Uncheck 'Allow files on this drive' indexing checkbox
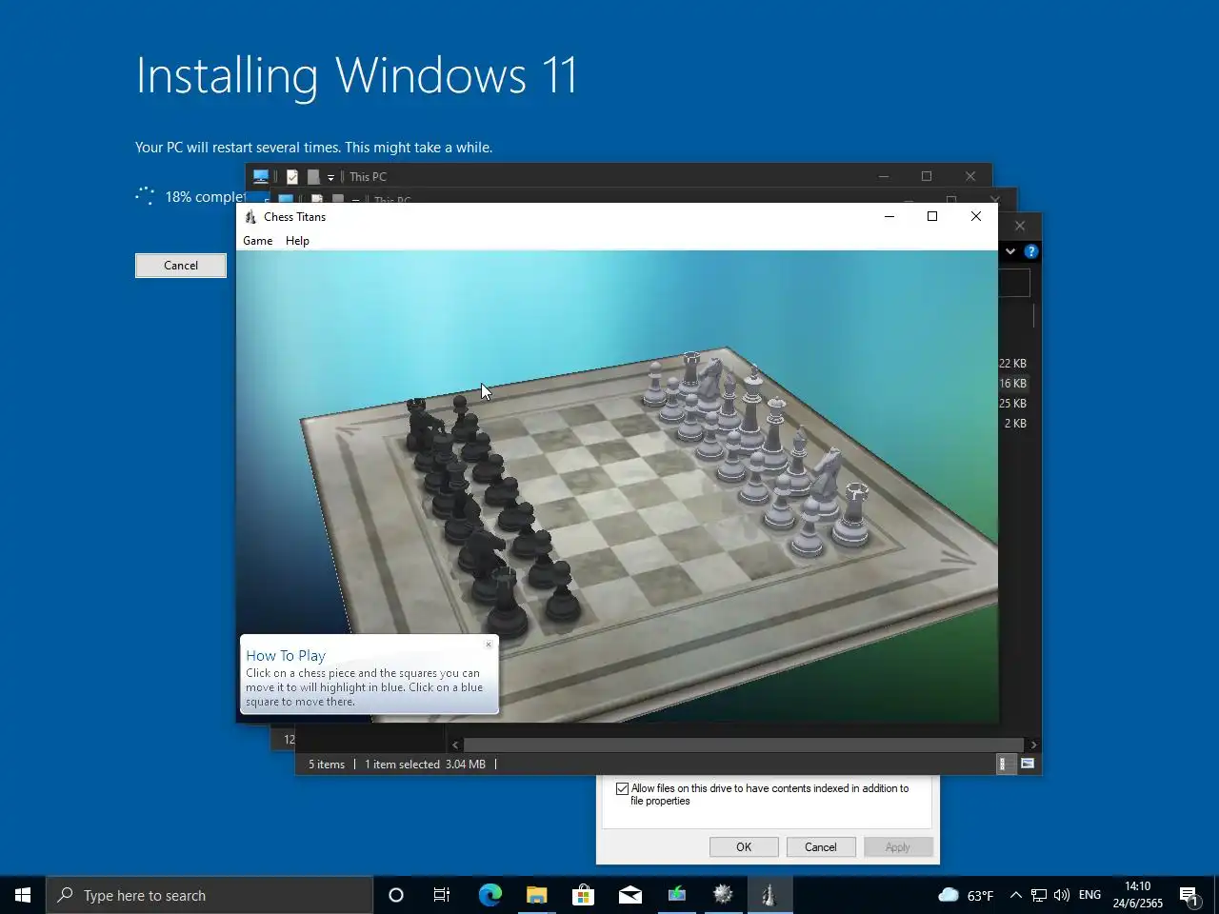The height and width of the screenshot is (914, 1219). click(623, 788)
